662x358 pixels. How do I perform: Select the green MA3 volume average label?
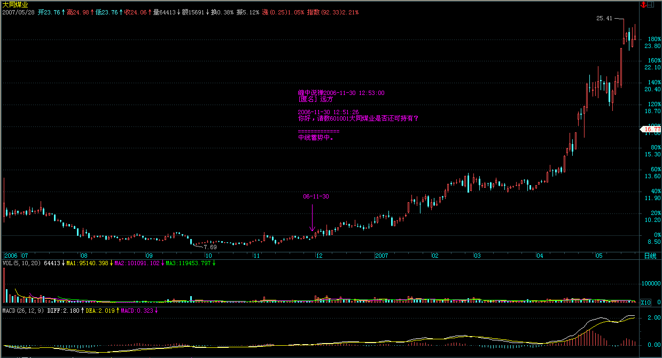coord(189,263)
